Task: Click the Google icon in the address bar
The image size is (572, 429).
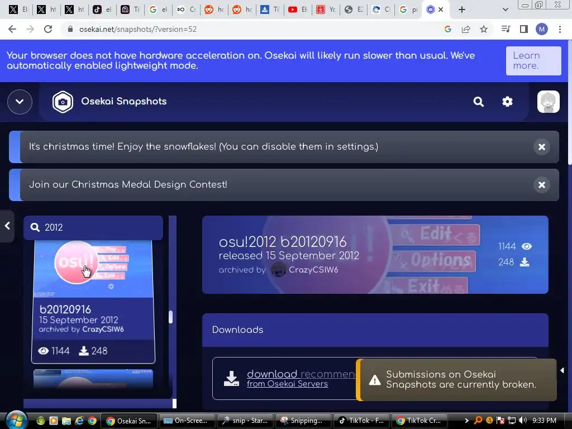Action: click(447, 29)
